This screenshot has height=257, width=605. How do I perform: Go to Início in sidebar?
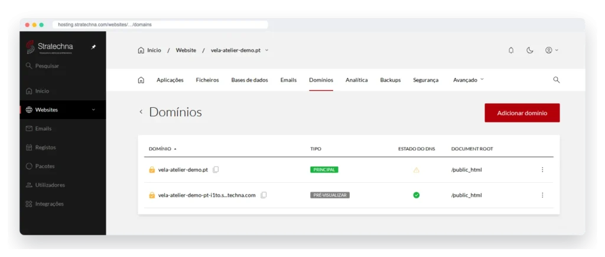tap(37, 91)
